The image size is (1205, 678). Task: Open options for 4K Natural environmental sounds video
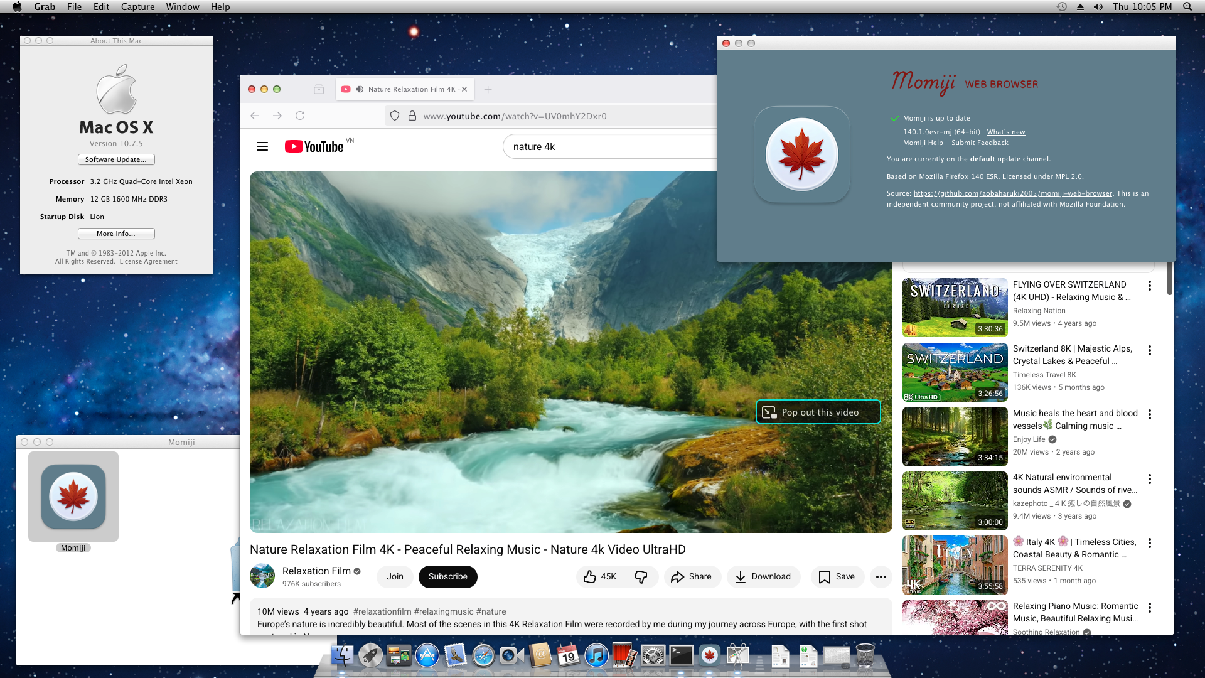click(x=1150, y=479)
